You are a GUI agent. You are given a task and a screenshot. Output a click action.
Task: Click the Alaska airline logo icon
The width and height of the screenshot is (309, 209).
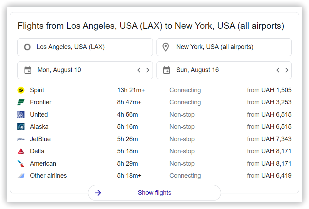(x=21, y=127)
